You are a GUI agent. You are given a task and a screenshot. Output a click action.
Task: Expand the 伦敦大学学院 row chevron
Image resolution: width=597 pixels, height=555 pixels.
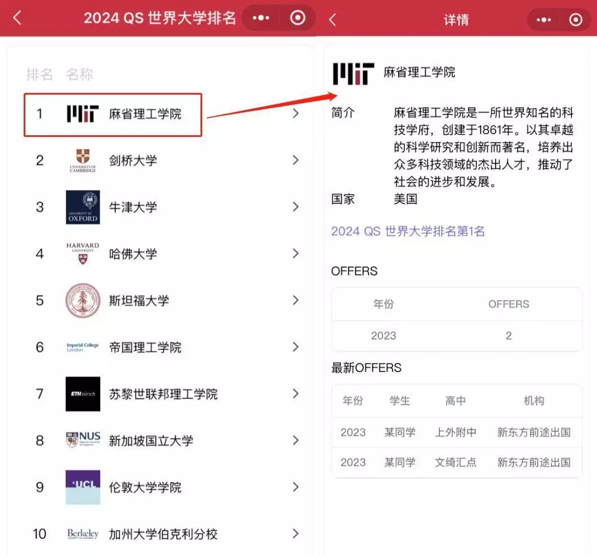point(296,487)
